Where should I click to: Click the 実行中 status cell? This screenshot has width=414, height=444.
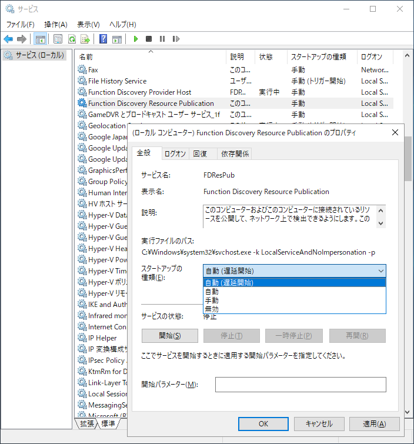click(x=269, y=92)
